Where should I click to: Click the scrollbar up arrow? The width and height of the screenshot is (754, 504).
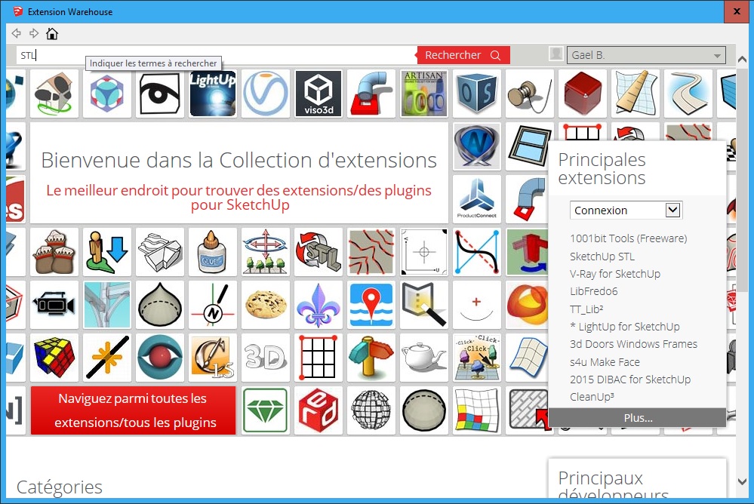[743, 60]
